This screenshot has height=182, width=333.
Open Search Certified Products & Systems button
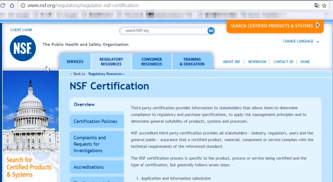(x=275, y=26)
